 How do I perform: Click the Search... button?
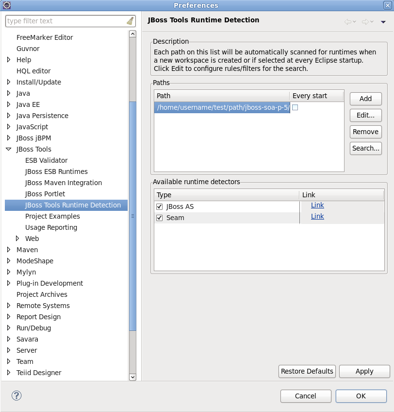(x=366, y=148)
